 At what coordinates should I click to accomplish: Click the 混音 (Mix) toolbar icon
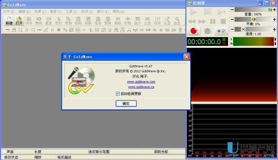coord(98,21)
